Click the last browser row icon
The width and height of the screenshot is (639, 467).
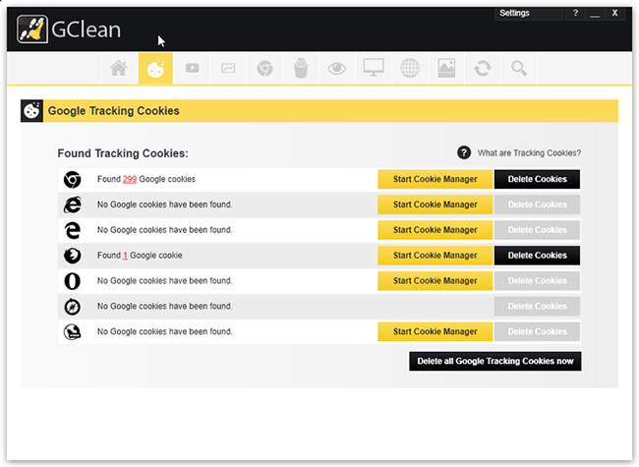click(72, 331)
